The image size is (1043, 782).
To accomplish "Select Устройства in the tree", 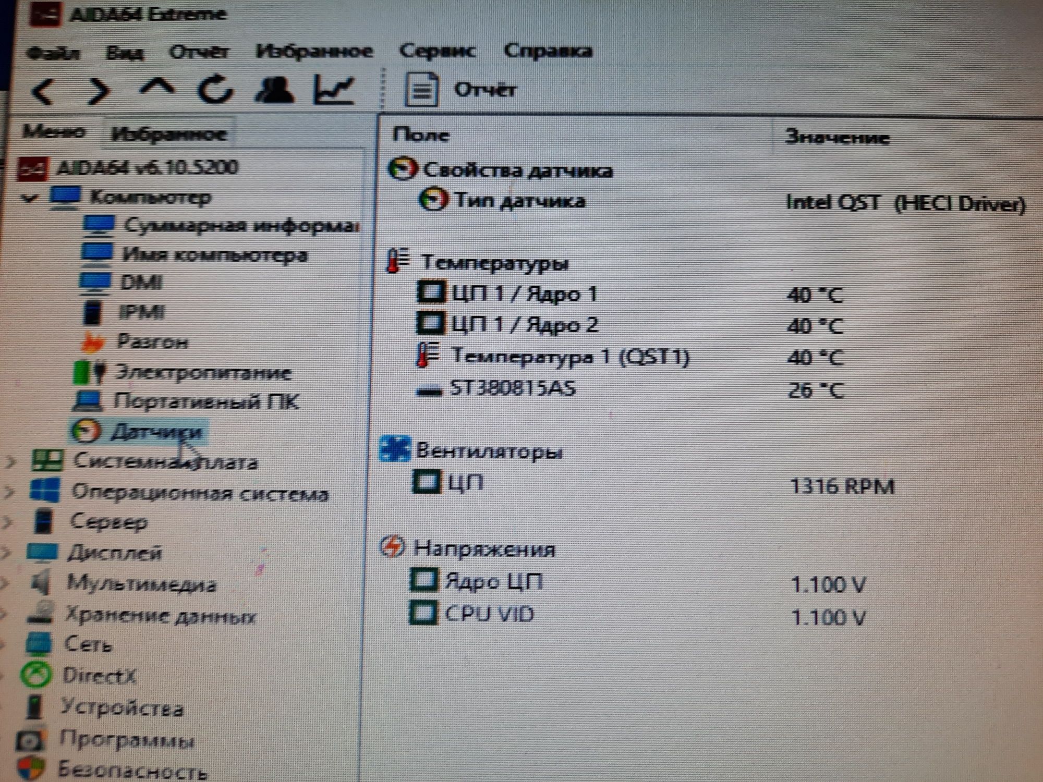I will 122,707.
